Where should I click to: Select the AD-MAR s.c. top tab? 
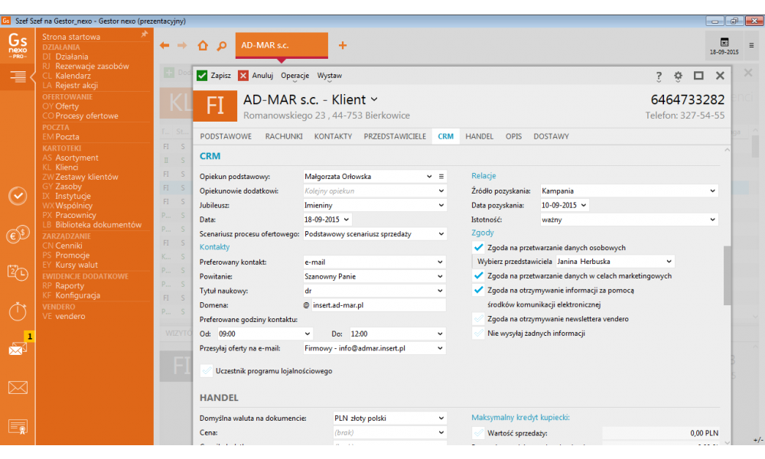pos(282,45)
